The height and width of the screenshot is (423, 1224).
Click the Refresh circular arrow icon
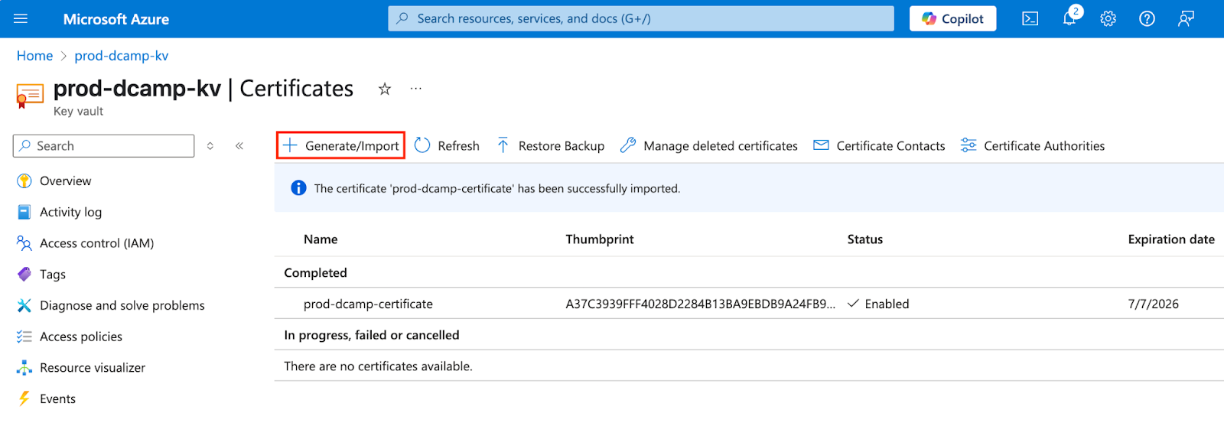[x=422, y=145]
